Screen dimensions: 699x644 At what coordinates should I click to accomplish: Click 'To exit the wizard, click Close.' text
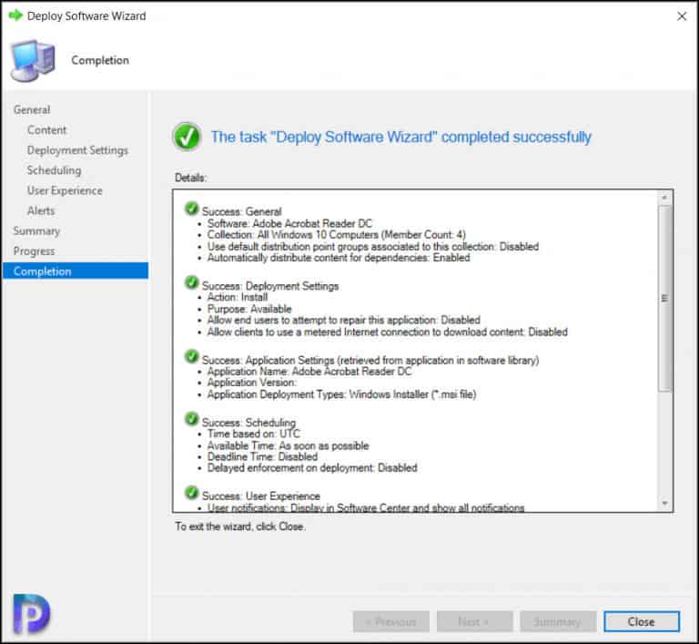point(240,526)
